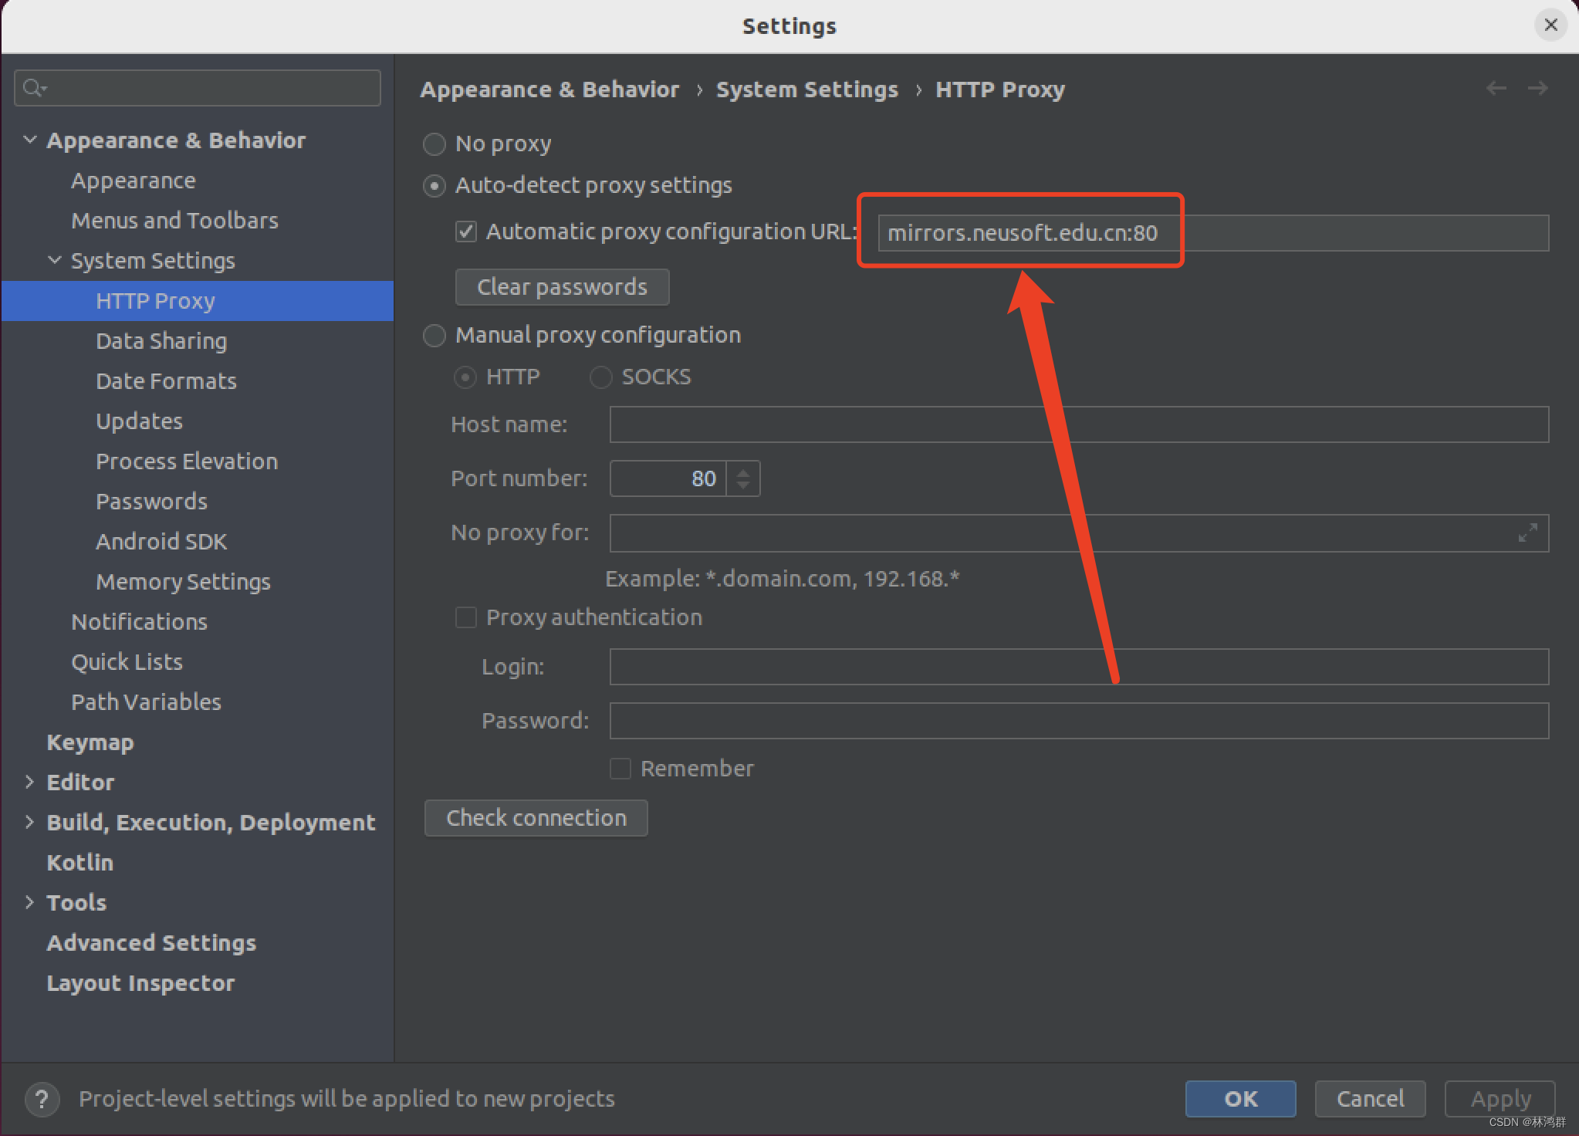Image resolution: width=1579 pixels, height=1136 pixels.
Task: Open the Android SDK settings page
Action: point(161,542)
